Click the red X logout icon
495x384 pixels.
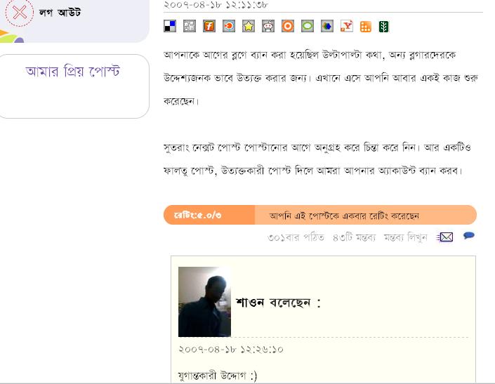pos(20,13)
